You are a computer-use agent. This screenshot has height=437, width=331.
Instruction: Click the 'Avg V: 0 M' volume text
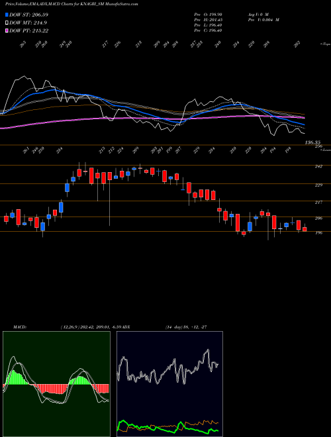tap(258, 14)
